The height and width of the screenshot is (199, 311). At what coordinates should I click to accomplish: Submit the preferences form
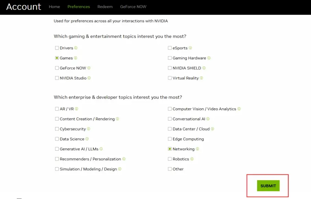(x=268, y=186)
